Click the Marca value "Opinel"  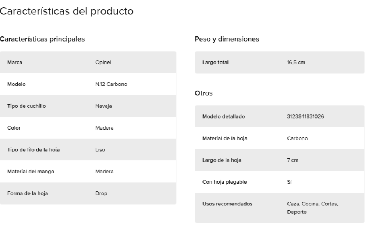(x=103, y=62)
